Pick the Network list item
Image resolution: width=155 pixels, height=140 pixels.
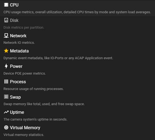tap(77, 39)
